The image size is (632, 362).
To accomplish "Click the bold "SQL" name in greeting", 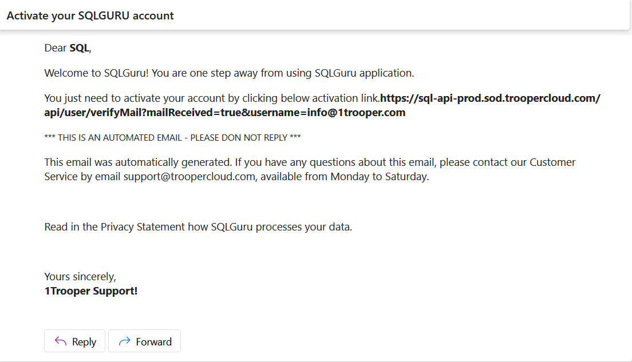I will [x=80, y=48].
